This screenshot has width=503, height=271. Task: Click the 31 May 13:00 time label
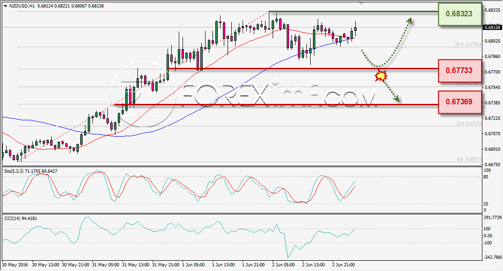136,265
